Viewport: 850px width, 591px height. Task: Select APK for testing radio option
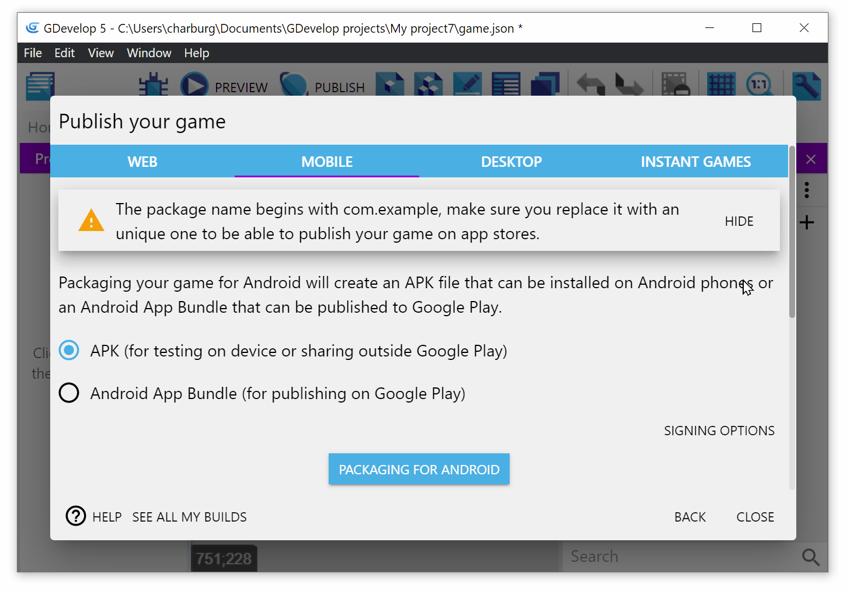[69, 351]
